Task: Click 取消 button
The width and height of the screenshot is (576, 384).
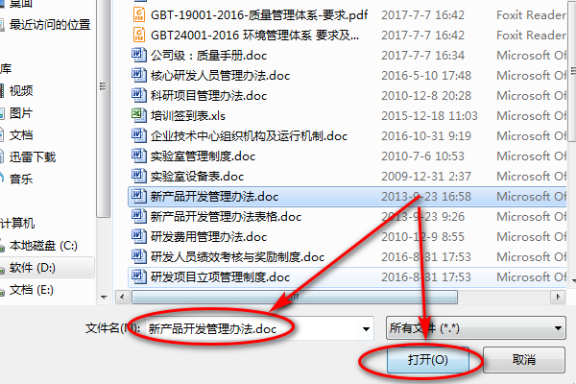Action: [524, 360]
